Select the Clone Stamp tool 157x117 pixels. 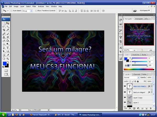pos(4,37)
